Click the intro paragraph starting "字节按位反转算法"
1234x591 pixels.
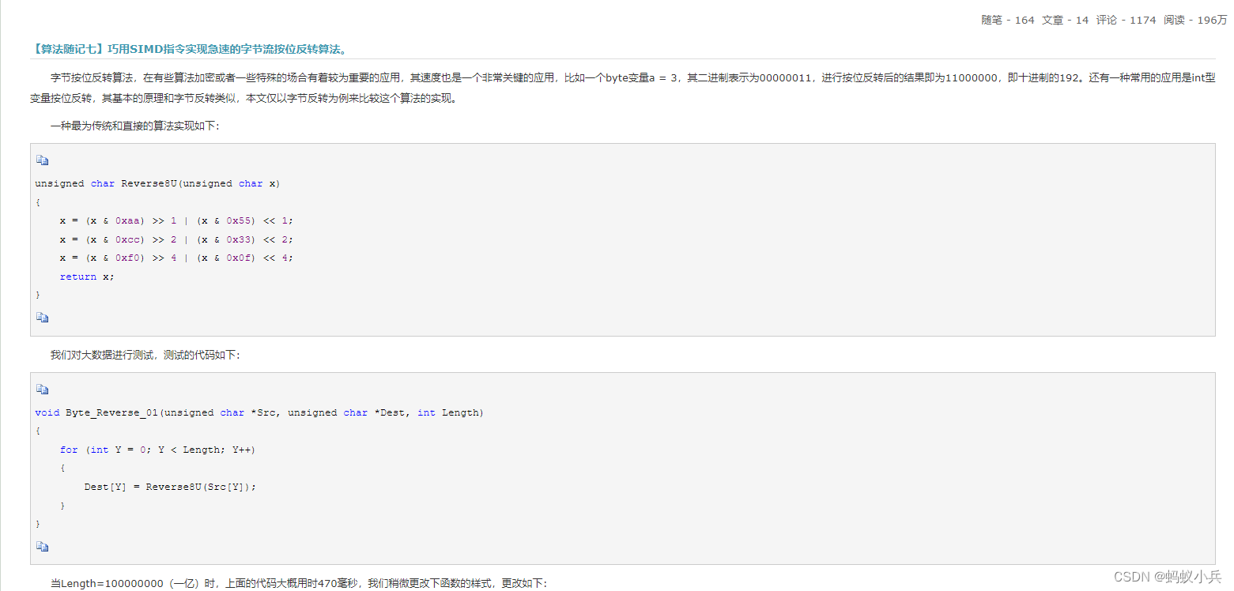[623, 88]
